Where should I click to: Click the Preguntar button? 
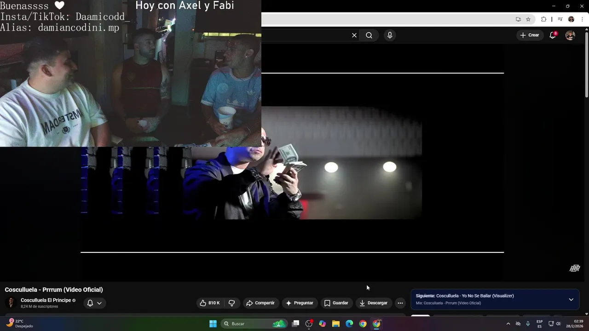click(300, 303)
